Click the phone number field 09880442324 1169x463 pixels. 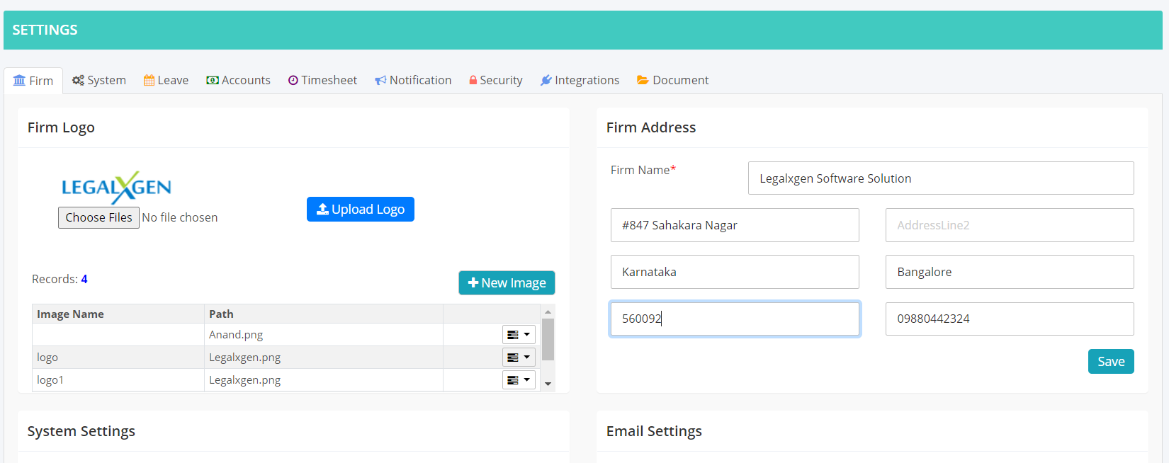(x=1009, y=319)
